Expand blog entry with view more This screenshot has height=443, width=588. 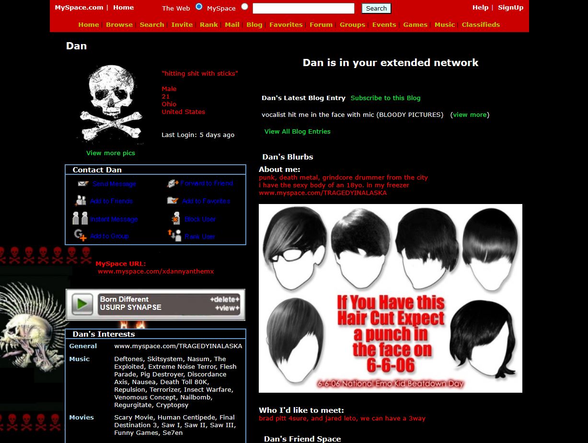[x=470, y=115]
